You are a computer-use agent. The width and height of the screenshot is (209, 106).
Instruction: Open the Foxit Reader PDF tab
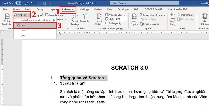(177, 9)
